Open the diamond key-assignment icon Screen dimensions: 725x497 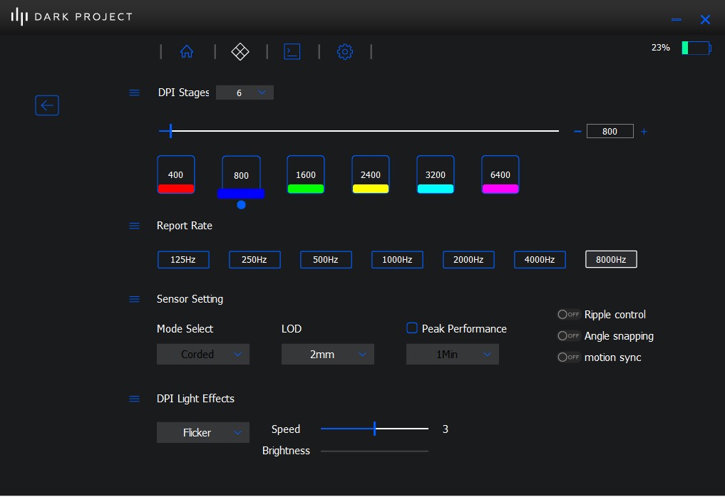240,51
